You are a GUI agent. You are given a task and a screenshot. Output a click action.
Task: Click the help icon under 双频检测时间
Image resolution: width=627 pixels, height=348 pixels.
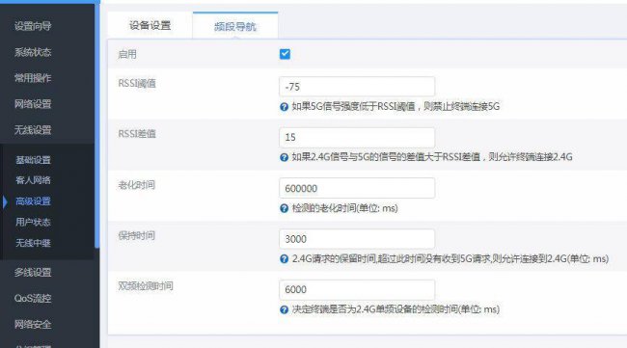click(285, 309)
